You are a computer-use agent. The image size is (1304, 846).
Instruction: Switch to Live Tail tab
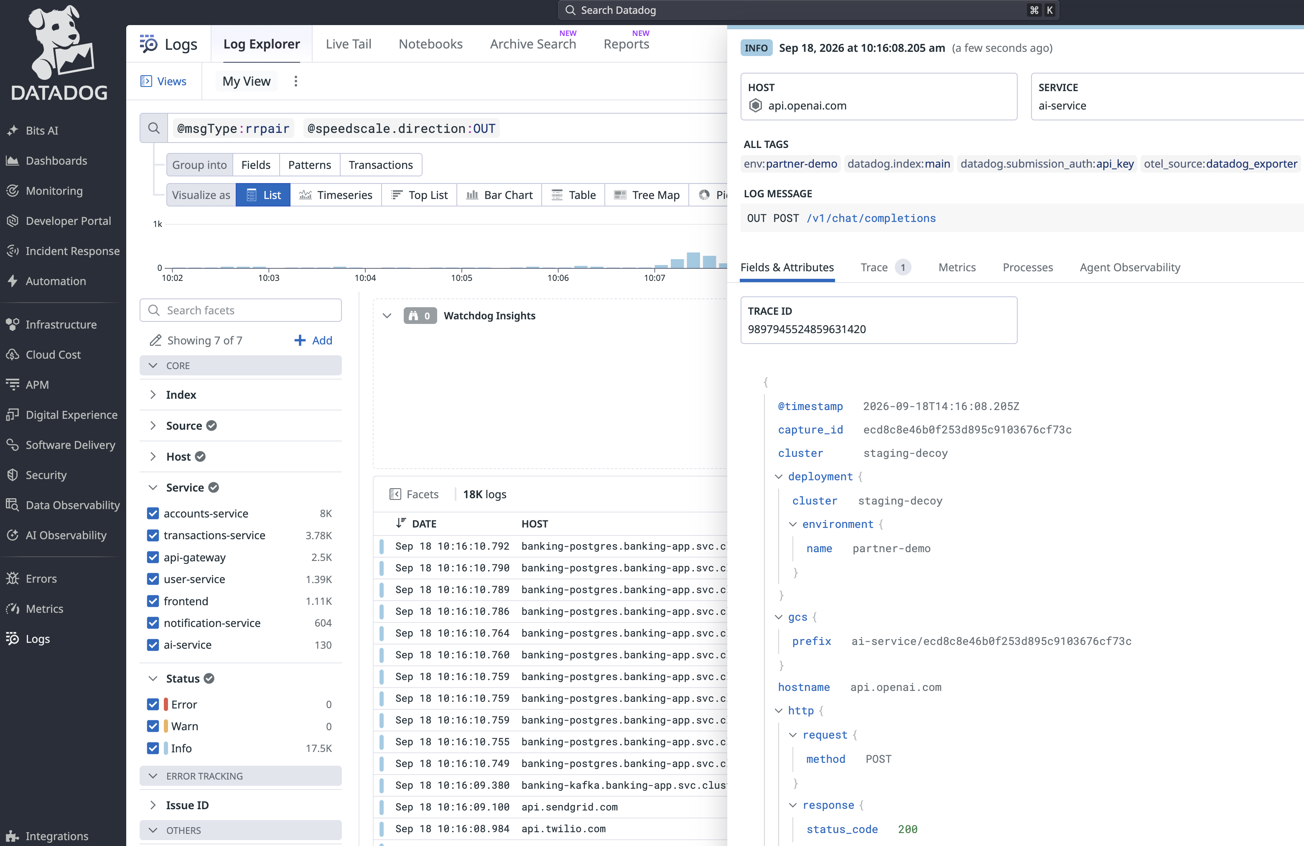(349, 44)
